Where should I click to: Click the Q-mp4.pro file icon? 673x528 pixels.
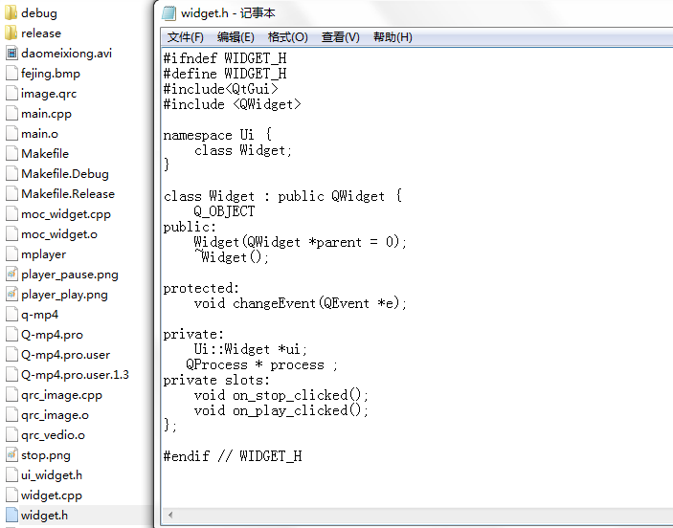(12, 335)
